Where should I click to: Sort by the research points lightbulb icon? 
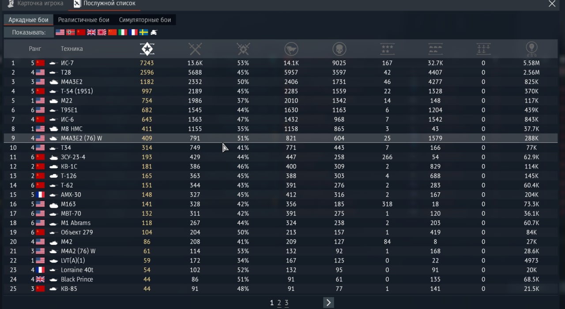[531, 49]
